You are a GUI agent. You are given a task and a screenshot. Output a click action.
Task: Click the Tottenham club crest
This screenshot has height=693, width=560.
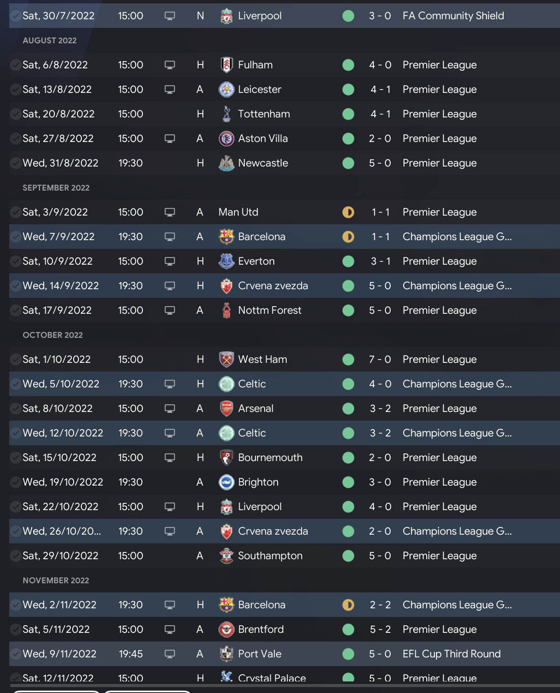tap(226, 114)
